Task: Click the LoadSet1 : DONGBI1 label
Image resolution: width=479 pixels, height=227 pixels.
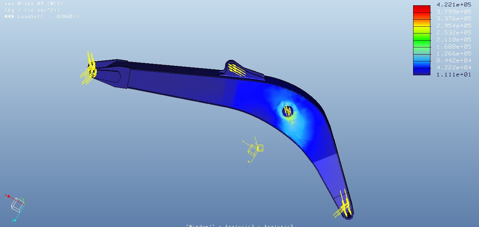Action: (x=42, y=17)
